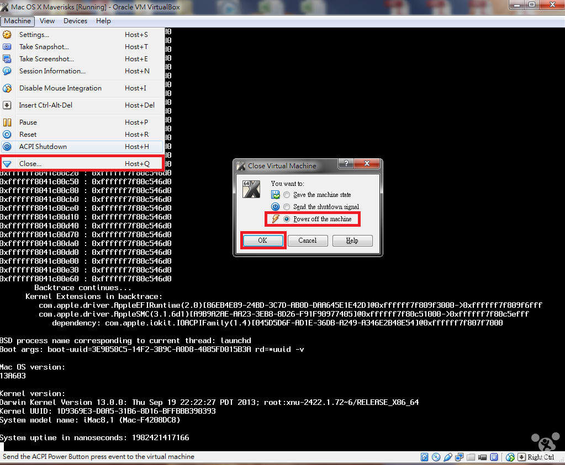Click the network adapters status icon
Viewport: 565px width, 465px height.
459,457
